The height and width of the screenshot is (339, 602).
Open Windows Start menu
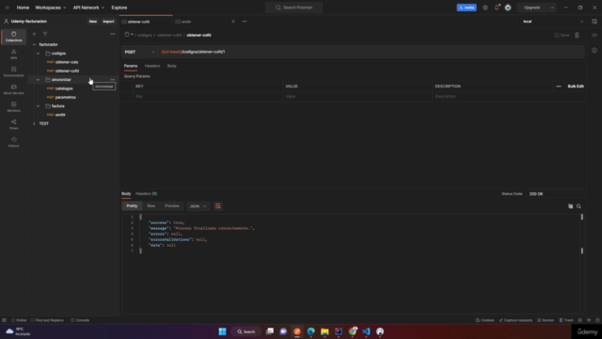[x=222, y=331]
